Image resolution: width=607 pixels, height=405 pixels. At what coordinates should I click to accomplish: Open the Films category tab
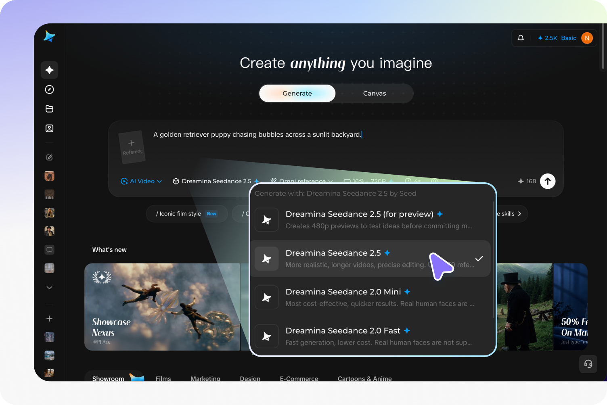(x=163, y=378)
